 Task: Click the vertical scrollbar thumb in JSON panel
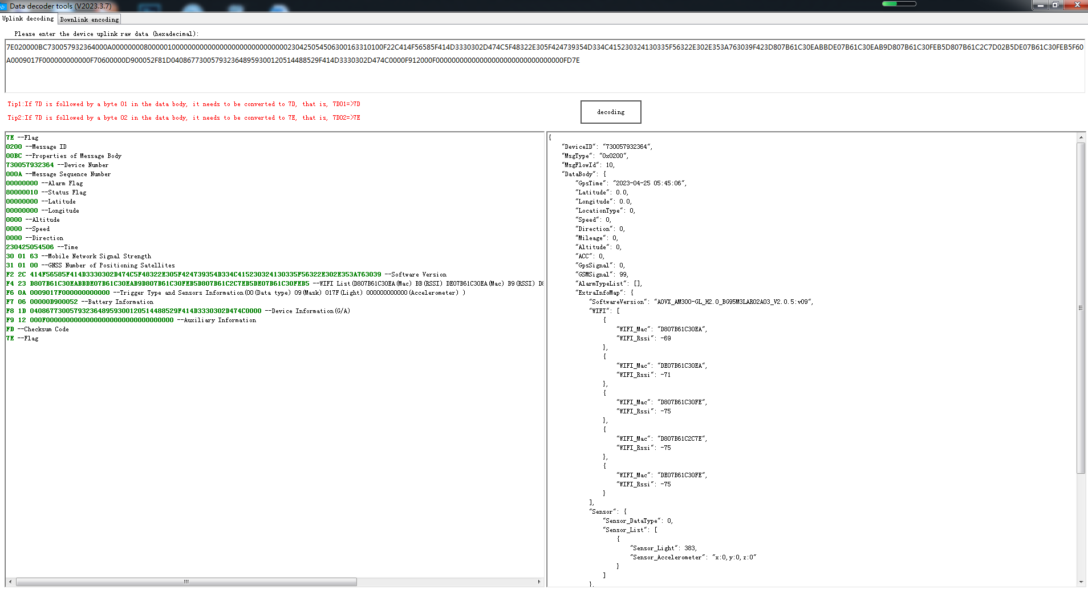coord(1081,308)
